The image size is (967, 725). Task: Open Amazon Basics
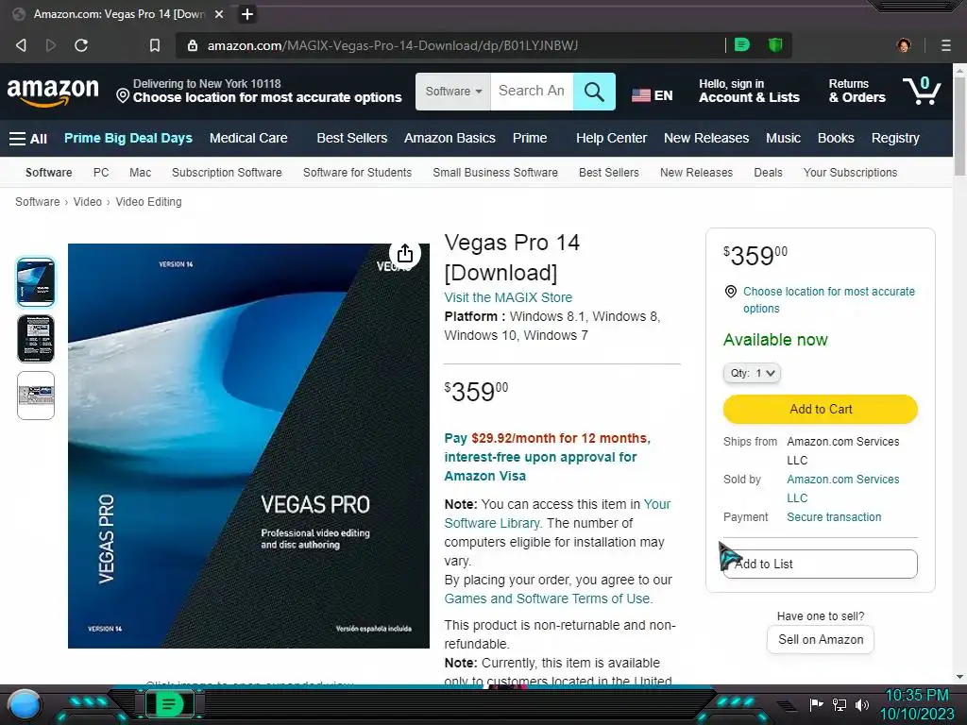tap(450, 138)
